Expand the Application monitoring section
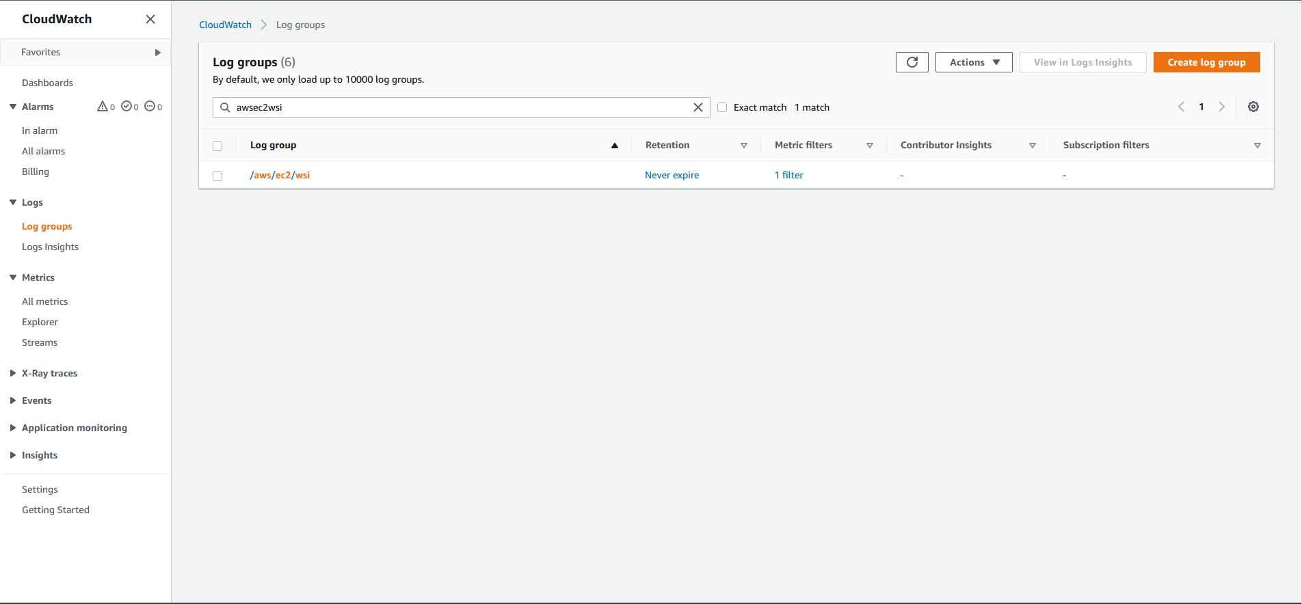Screen dimensions: 1302x604 pos(13,428)
